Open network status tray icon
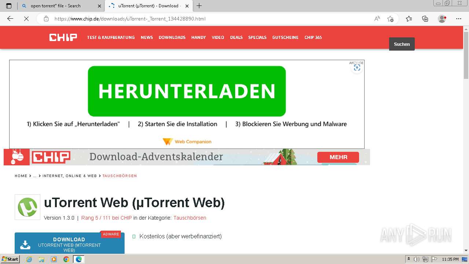Viewport: 469px width, 264px height. pos(425,259)
